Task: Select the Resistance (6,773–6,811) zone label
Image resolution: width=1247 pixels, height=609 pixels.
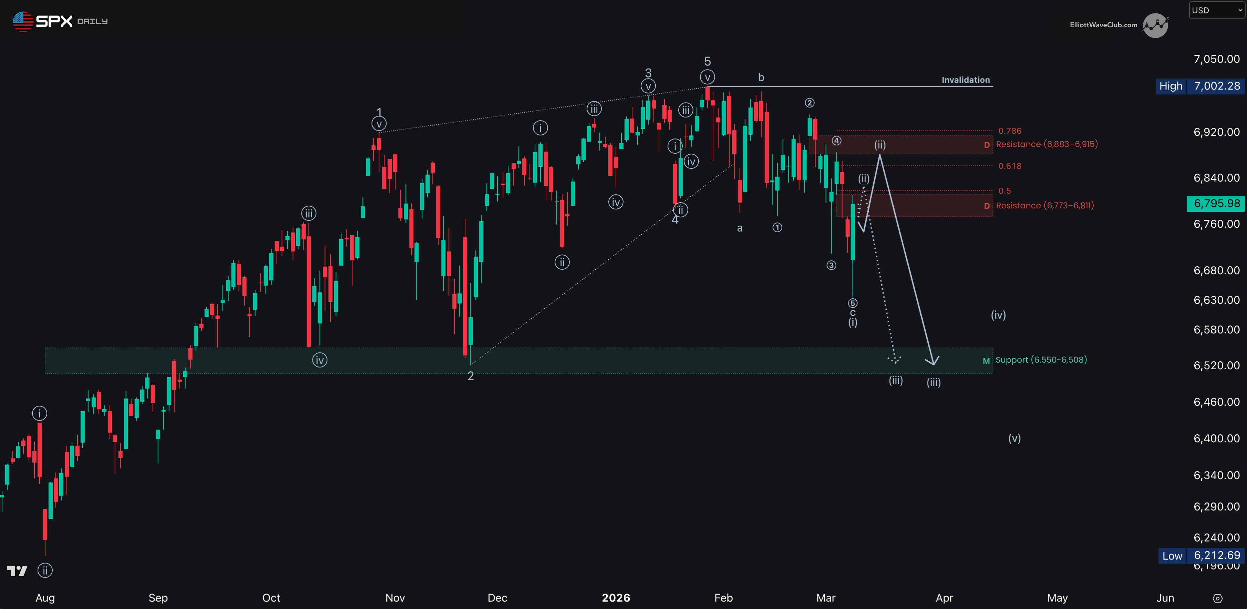Action: [1045, 206]
